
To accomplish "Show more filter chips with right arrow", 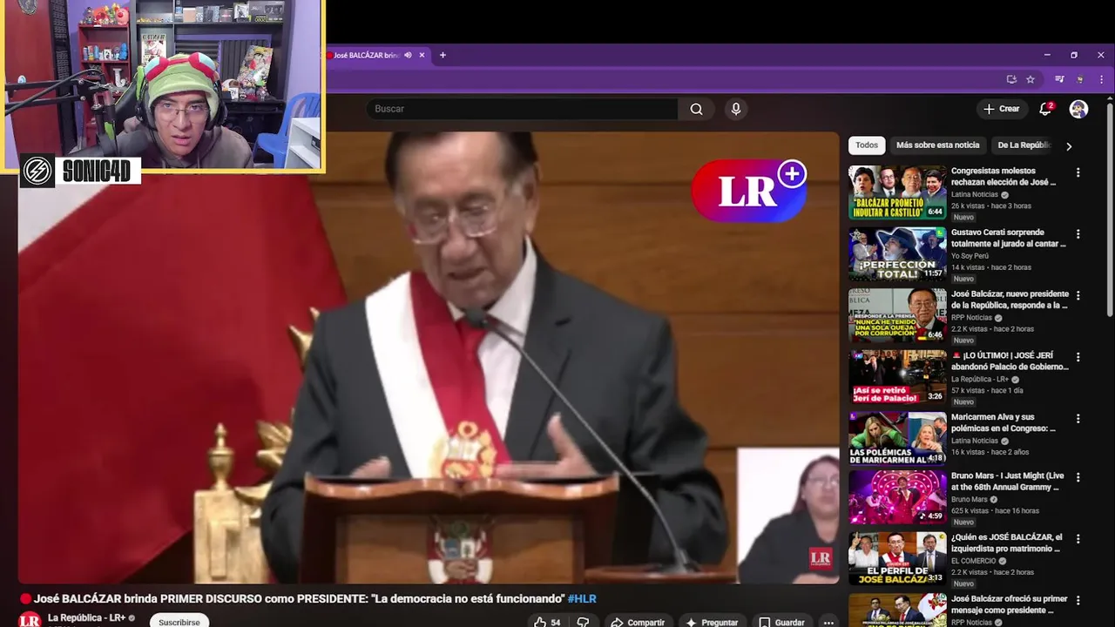I will pyautogui.click(x=1069, y=146).
